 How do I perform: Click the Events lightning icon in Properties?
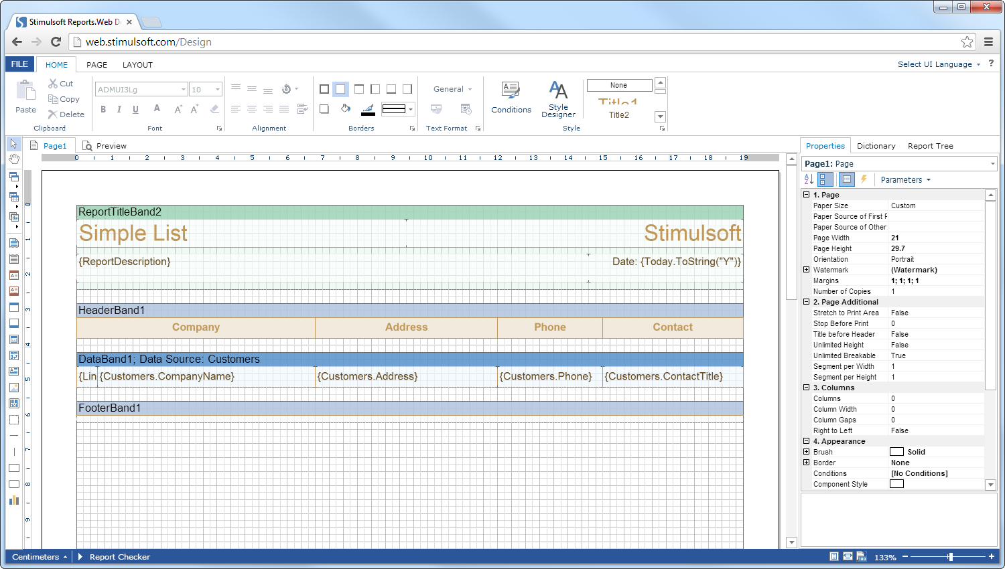coord(864,179)
